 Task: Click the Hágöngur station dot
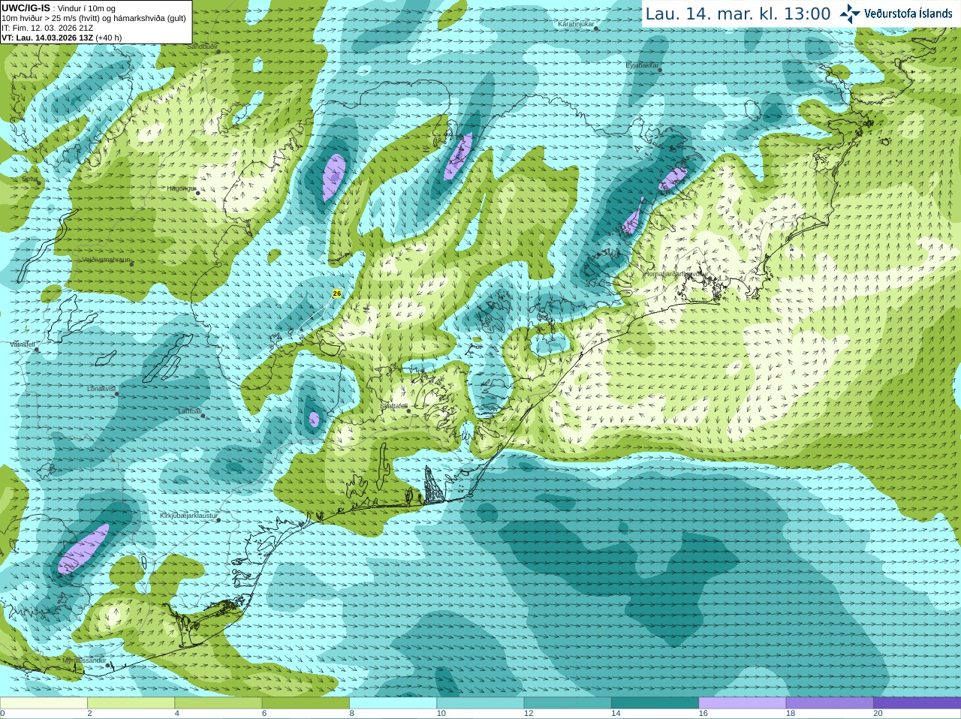197,193
